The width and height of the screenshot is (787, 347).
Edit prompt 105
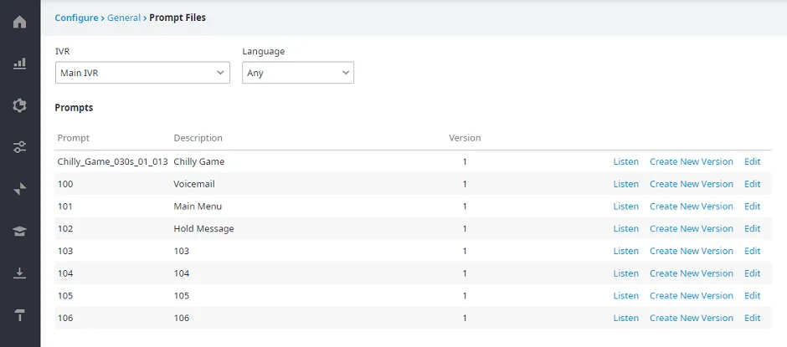tap(753, 296)
